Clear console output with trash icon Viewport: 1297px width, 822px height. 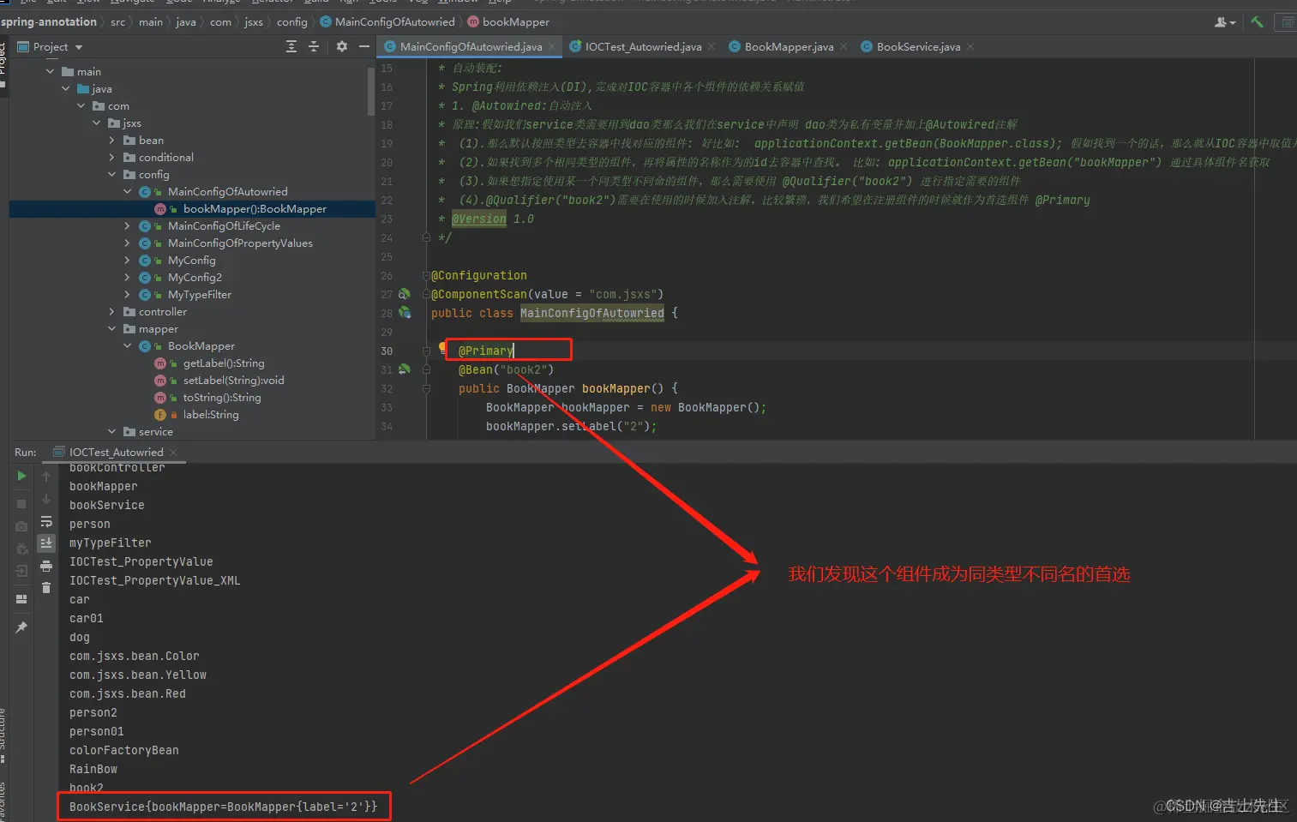(46, 587)
